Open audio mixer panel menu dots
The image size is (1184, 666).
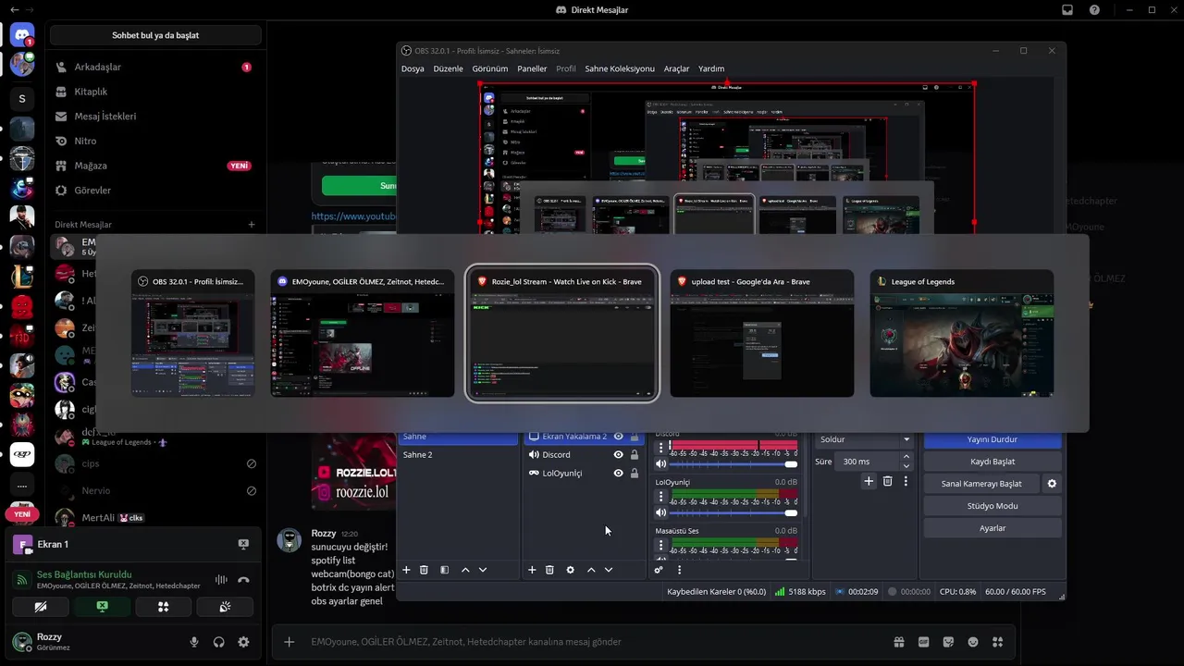(x=679, y=570)
